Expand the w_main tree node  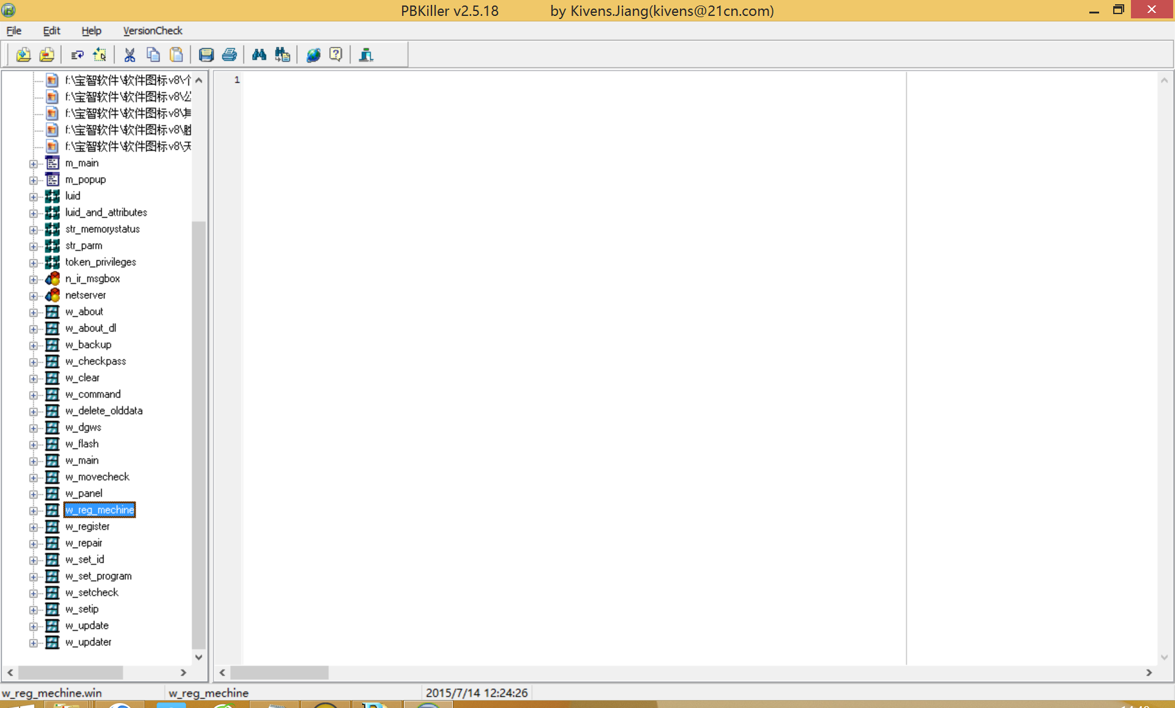34,461
